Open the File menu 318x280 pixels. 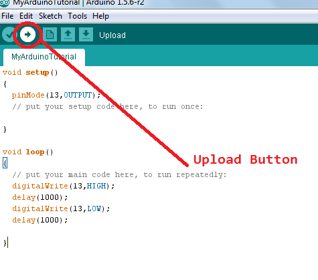coord(7,16)
